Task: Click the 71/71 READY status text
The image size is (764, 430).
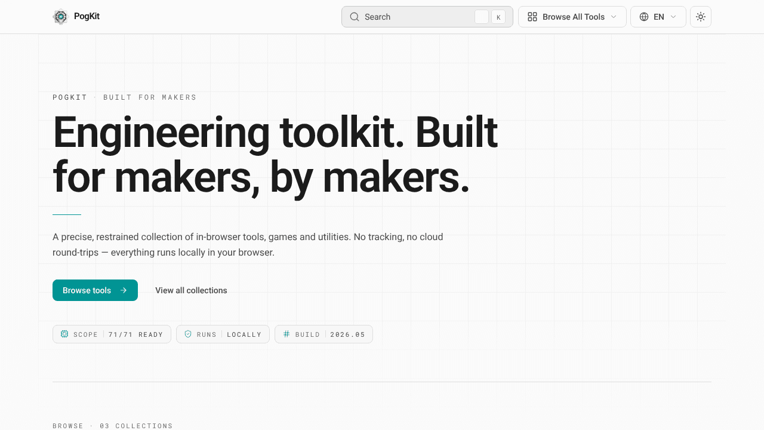Action: click(x=135, y=334)
